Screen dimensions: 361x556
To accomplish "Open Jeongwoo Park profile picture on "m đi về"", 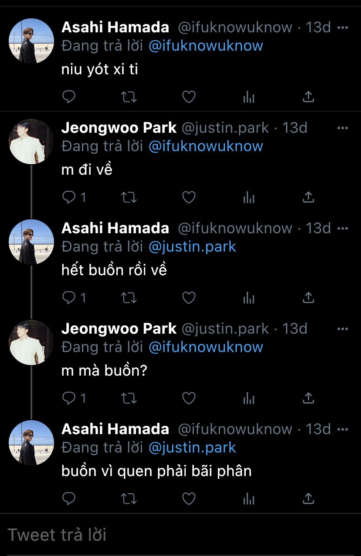I will [31, 142].
